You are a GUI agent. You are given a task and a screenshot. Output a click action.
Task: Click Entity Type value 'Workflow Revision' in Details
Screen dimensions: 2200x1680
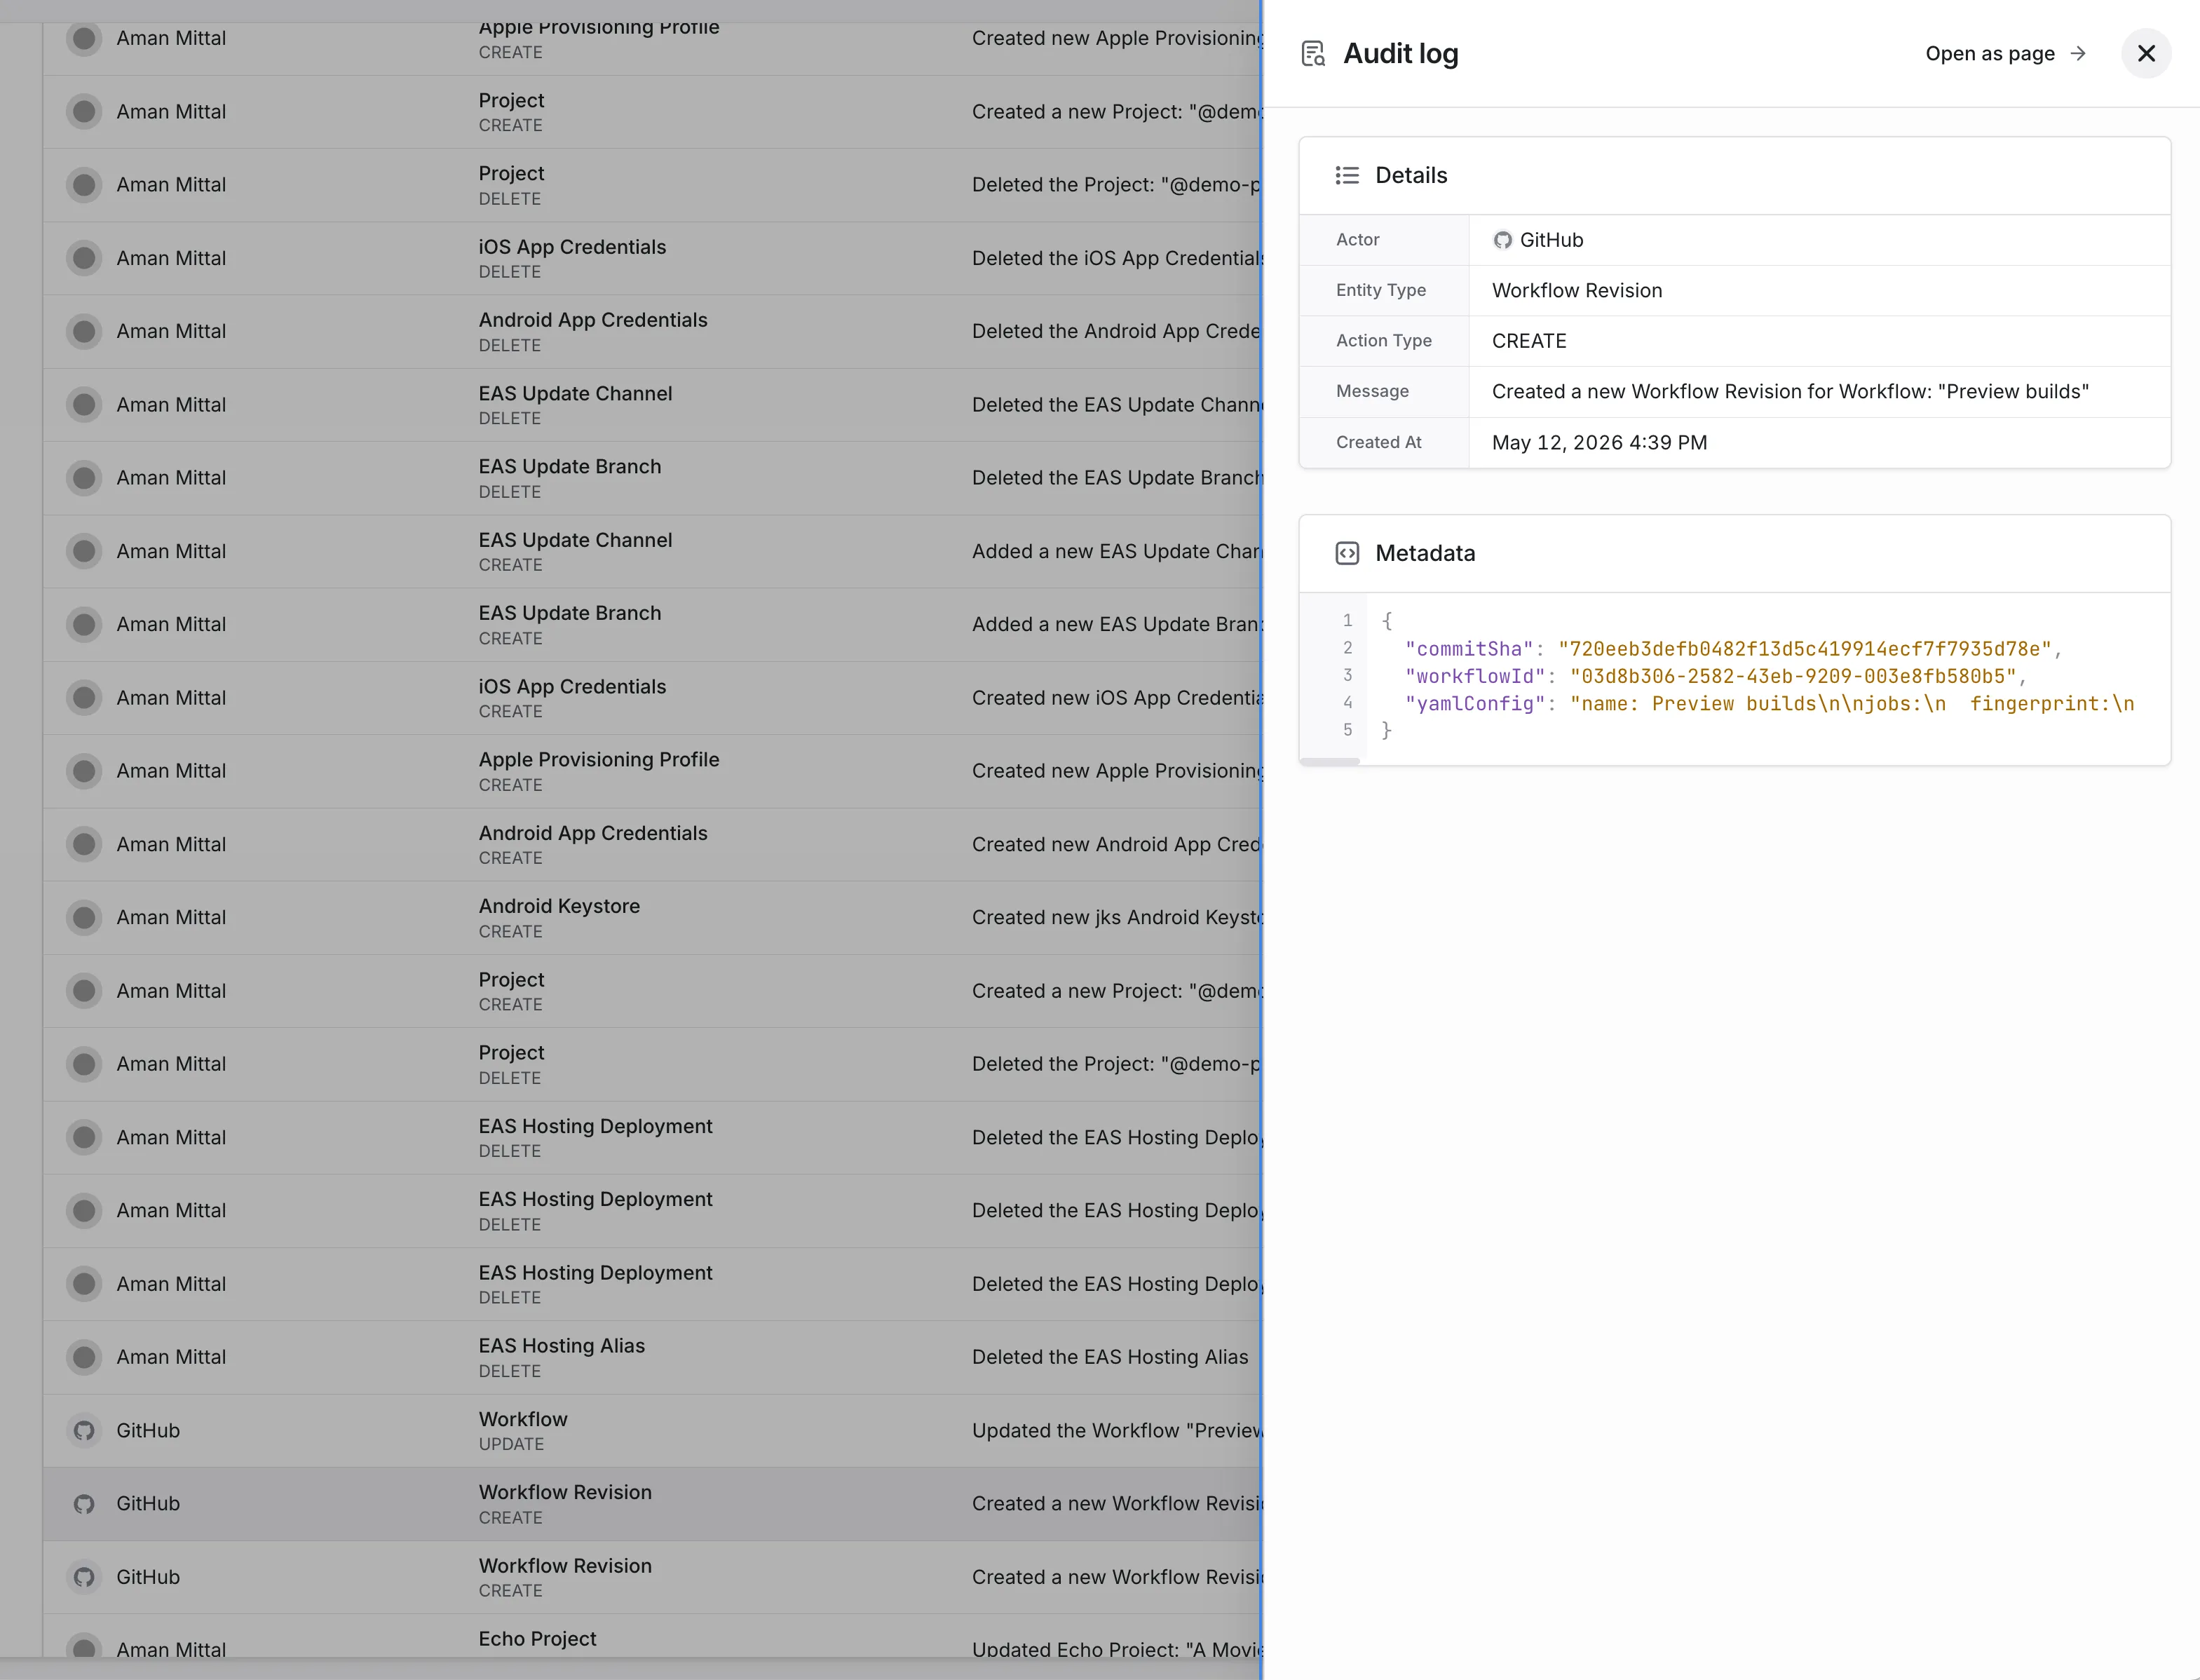pyautogui.click(x=1577, y=290)
